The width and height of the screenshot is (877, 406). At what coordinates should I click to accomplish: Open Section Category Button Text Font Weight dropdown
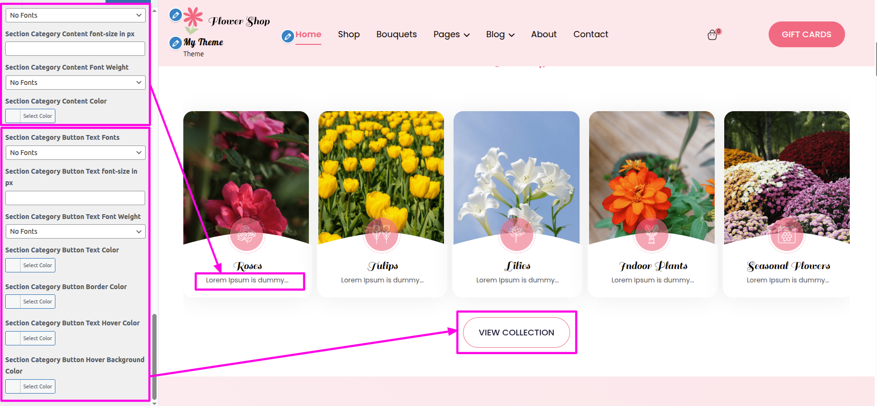click(x=75, y=231)
